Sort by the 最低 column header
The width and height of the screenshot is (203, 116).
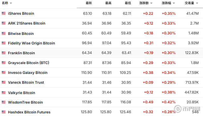point(128,3)
